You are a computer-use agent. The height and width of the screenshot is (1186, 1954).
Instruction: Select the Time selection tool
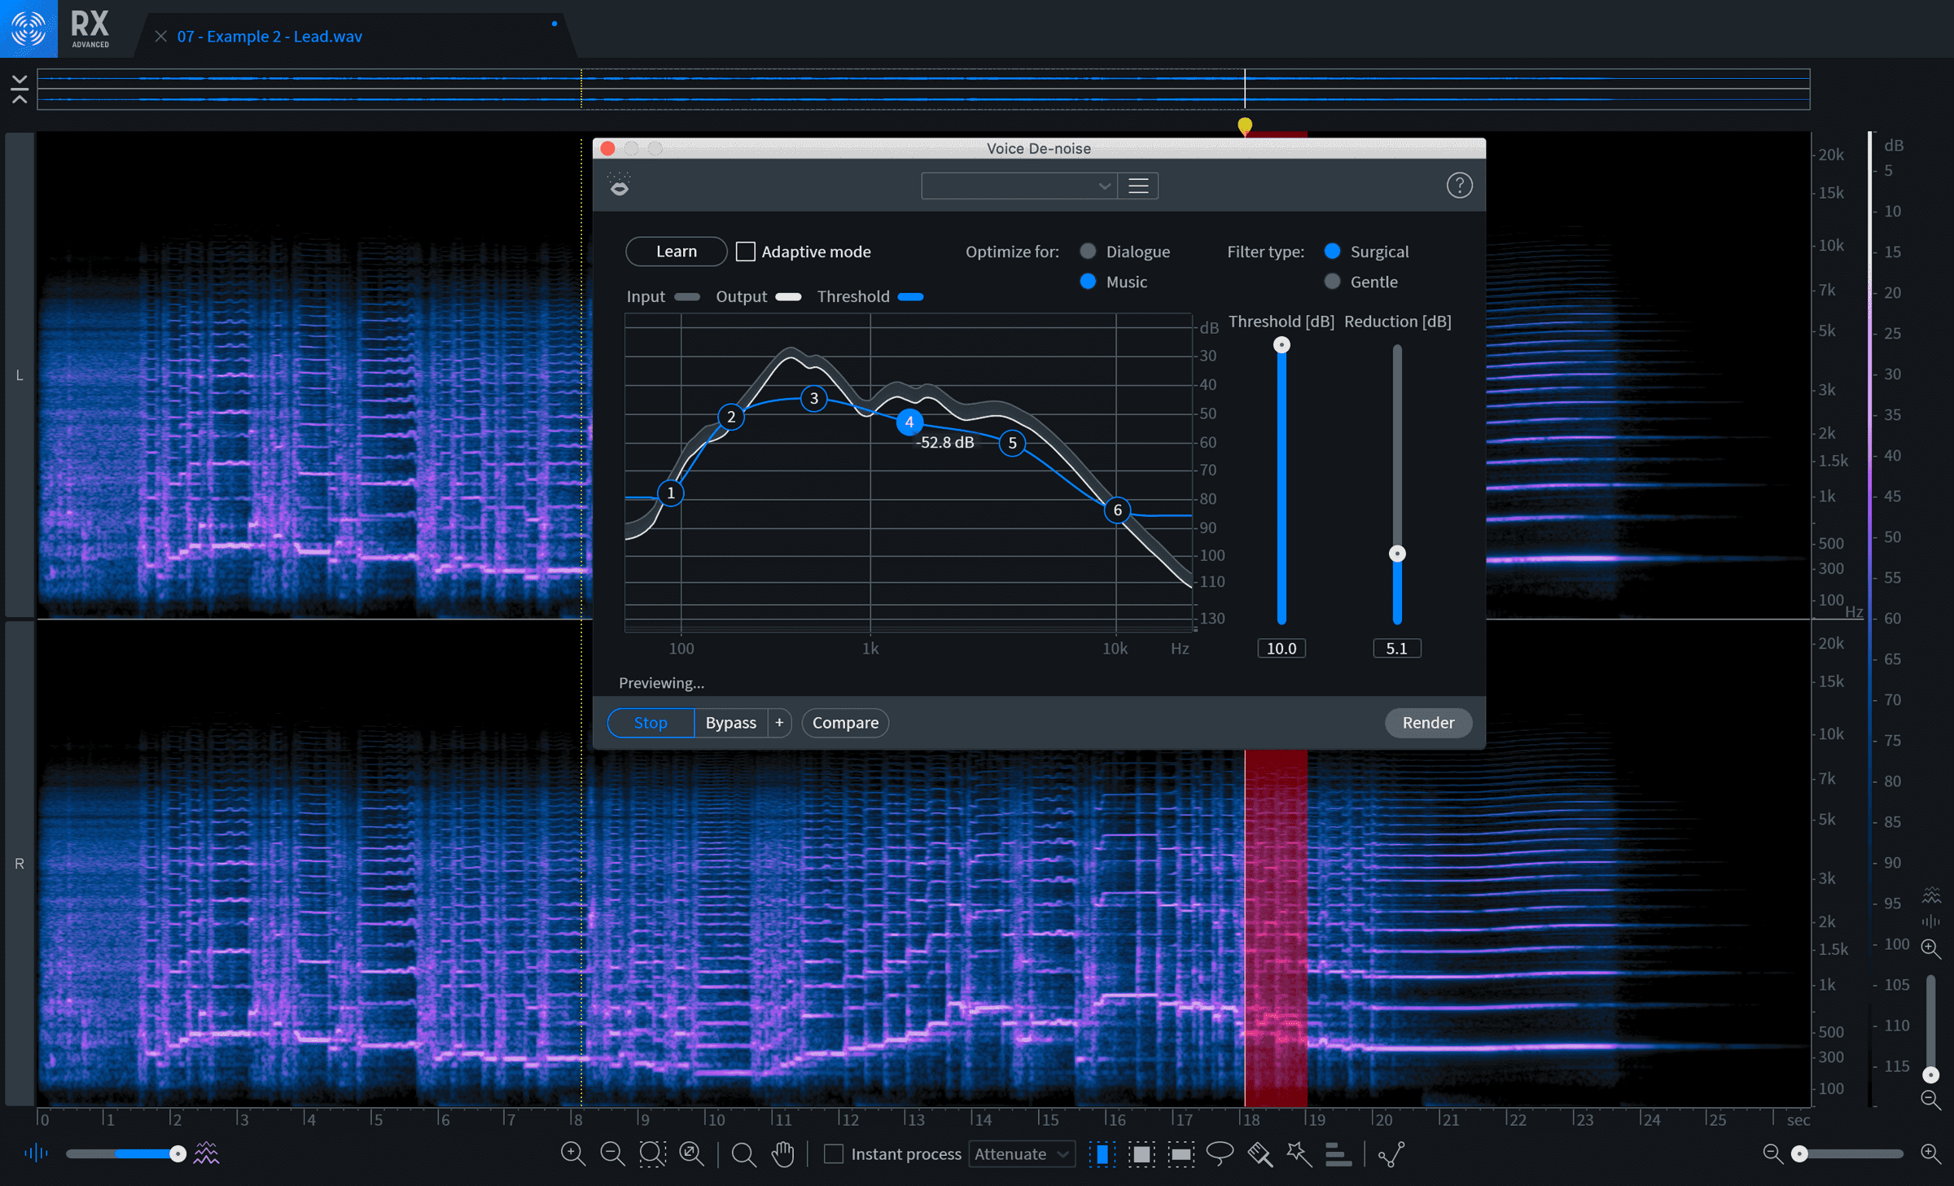(1102, 1153)
